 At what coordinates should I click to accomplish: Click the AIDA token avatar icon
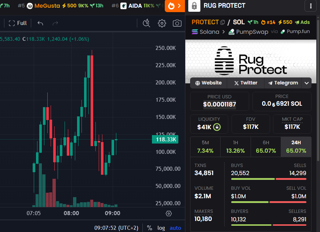pos(123,6)
